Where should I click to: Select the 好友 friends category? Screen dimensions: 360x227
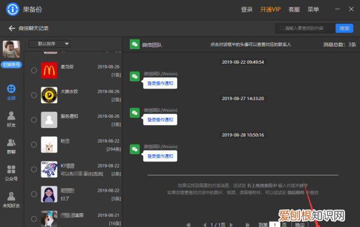click(x=12, y=119)
